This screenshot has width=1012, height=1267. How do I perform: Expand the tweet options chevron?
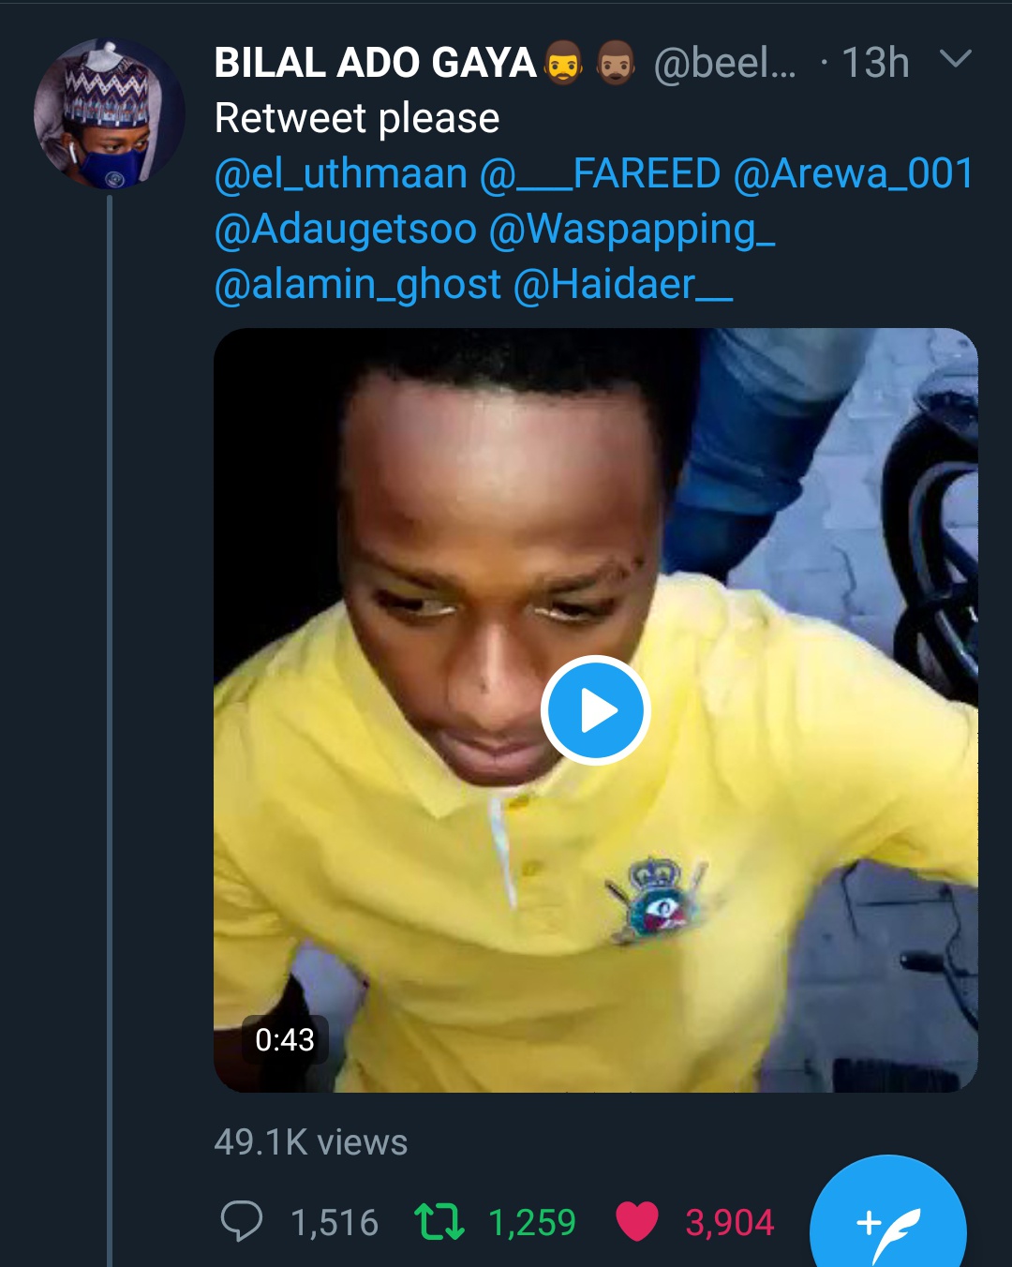click(955, 61)
